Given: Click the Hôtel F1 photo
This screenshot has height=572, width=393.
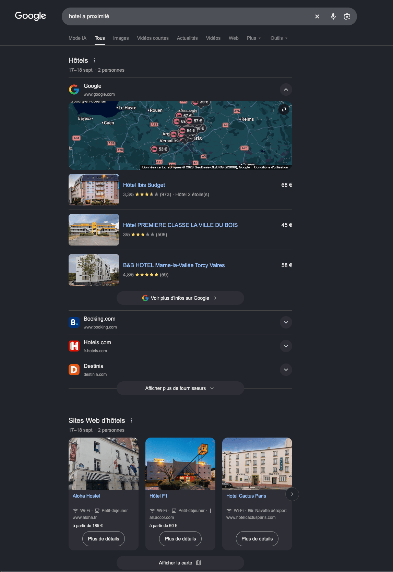Looking at the screenshot, I should pyautogui.click(x=180, y=464).
